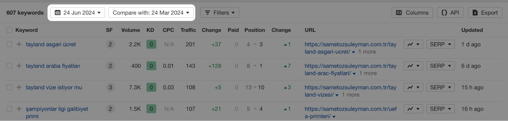508x121 pixels.
Task: Expand 1 more URLs for tayland-vizesi
Action: (x=350, y=95)
